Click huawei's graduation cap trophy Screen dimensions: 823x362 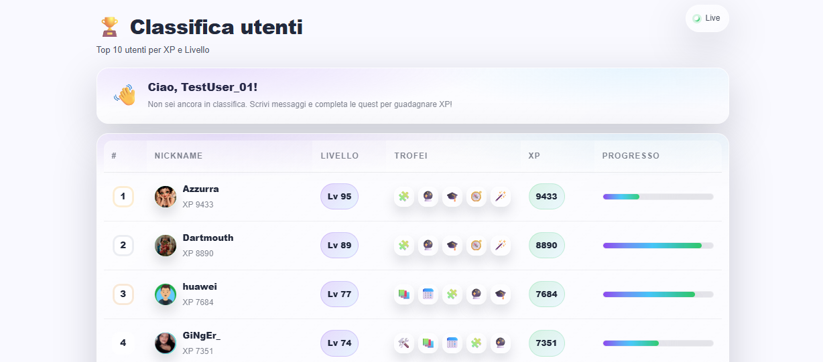pos(500,294)
